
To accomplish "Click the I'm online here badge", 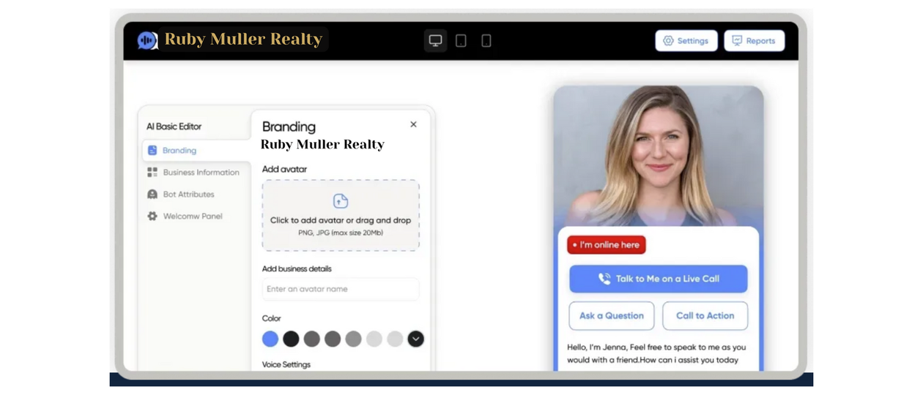I will click(607, 245).
